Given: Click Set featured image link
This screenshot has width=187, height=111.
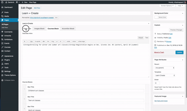Looking at the screenshot, I should tap(161, 101).
